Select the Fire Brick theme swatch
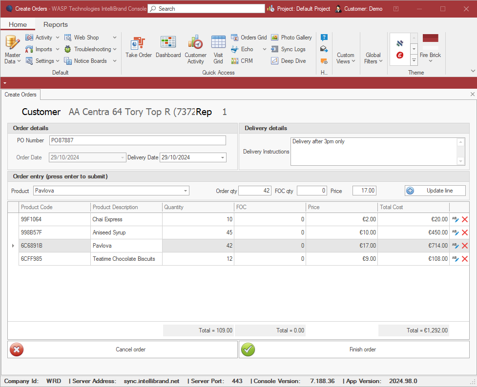The height and width of the screenshot is (387, 477). 430,42
